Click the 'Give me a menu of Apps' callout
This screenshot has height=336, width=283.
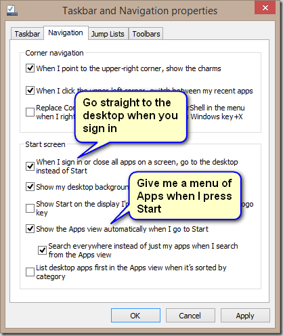tap(185, 196)
